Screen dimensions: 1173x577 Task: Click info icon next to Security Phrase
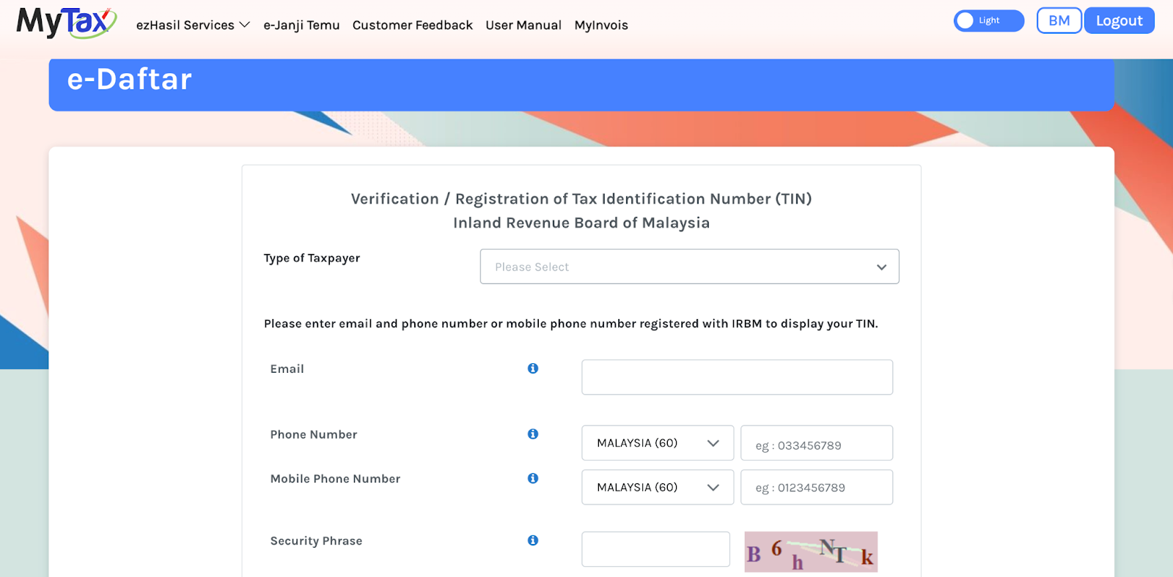point(533,540)
